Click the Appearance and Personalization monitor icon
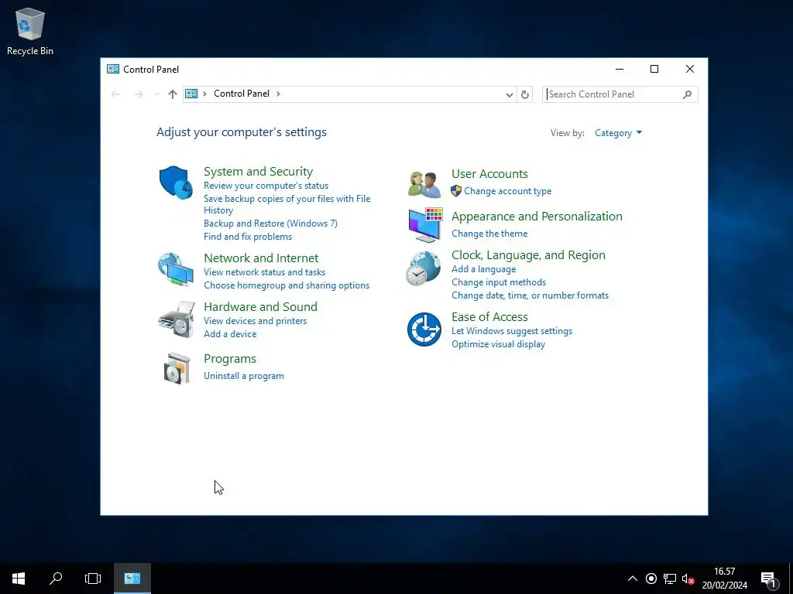Image resolution: width=793 pixels, height=594 pixels. pos(425,225)
